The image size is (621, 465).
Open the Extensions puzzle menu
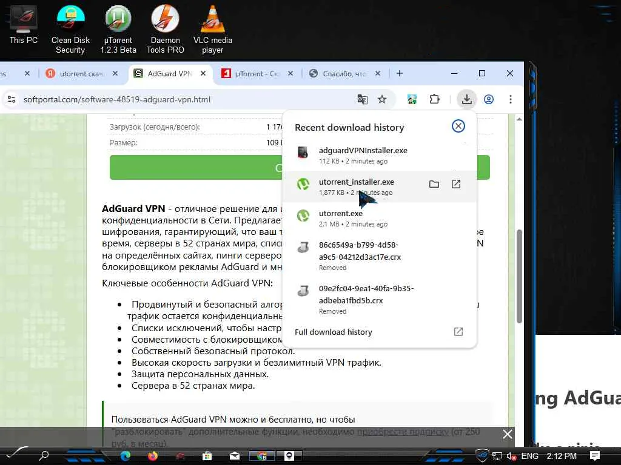coord(434,99)
